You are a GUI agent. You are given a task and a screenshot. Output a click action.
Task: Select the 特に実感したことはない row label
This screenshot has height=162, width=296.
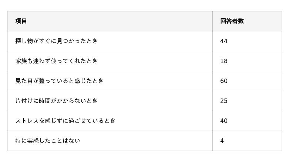coord(48,141)
